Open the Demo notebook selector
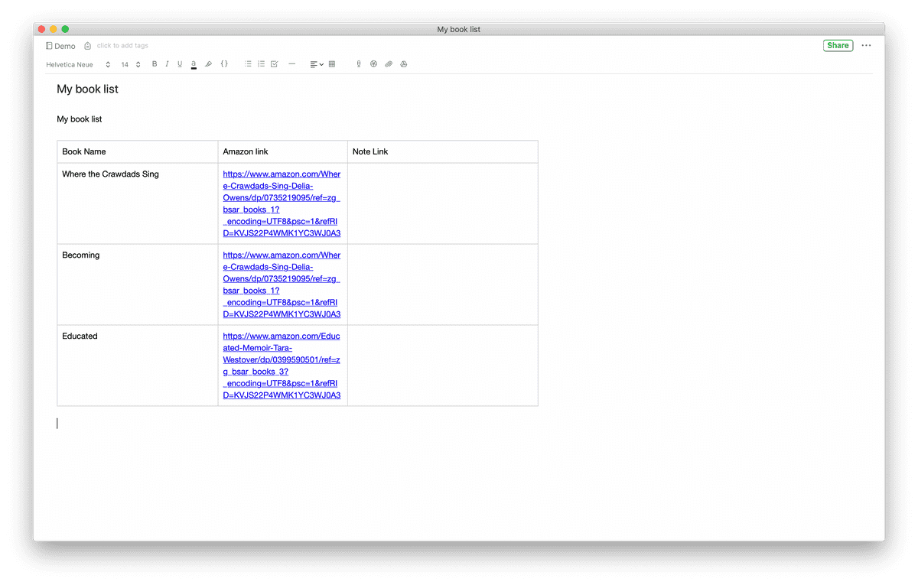918x585 pixels. pyautogui.click(x=60, y=46)
